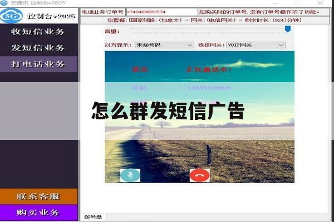Open the 对方显示 dropdown showing 未知号码
This screenshot has height=222, width=334.
(164, 45)
